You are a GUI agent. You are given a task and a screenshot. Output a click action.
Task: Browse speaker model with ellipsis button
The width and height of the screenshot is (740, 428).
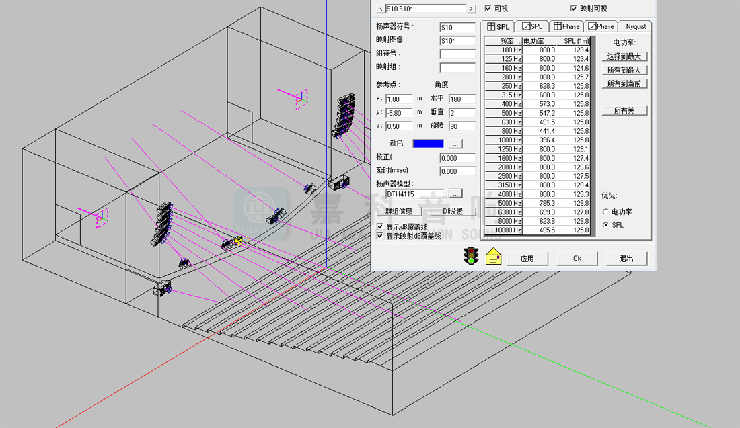pyautogui.click(x=455, y=194)
